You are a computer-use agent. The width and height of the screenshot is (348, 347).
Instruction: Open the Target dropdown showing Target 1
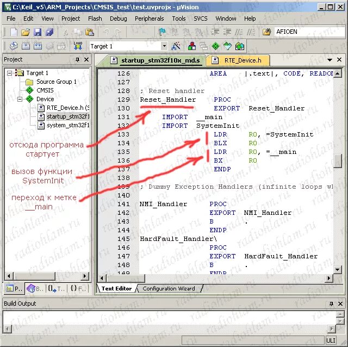[164, 46]
